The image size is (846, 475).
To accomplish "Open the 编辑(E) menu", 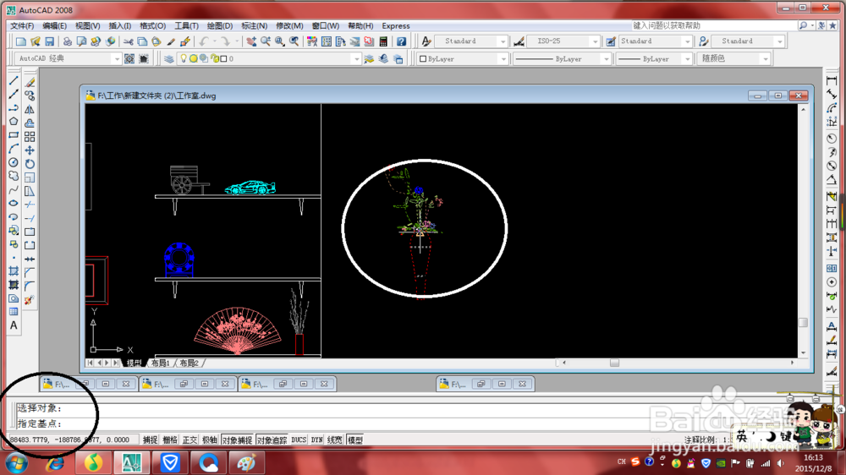I will (x=54, y=26).
